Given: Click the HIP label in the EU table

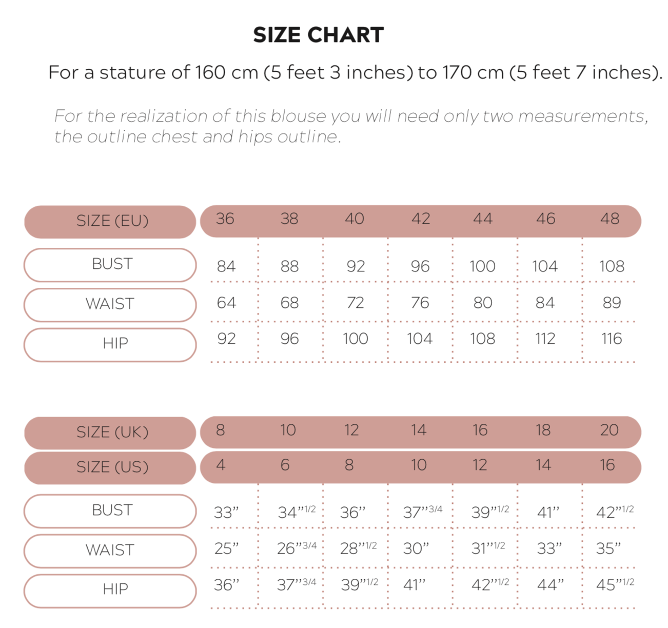Looking at the screenshot, I should pos(110,343).
